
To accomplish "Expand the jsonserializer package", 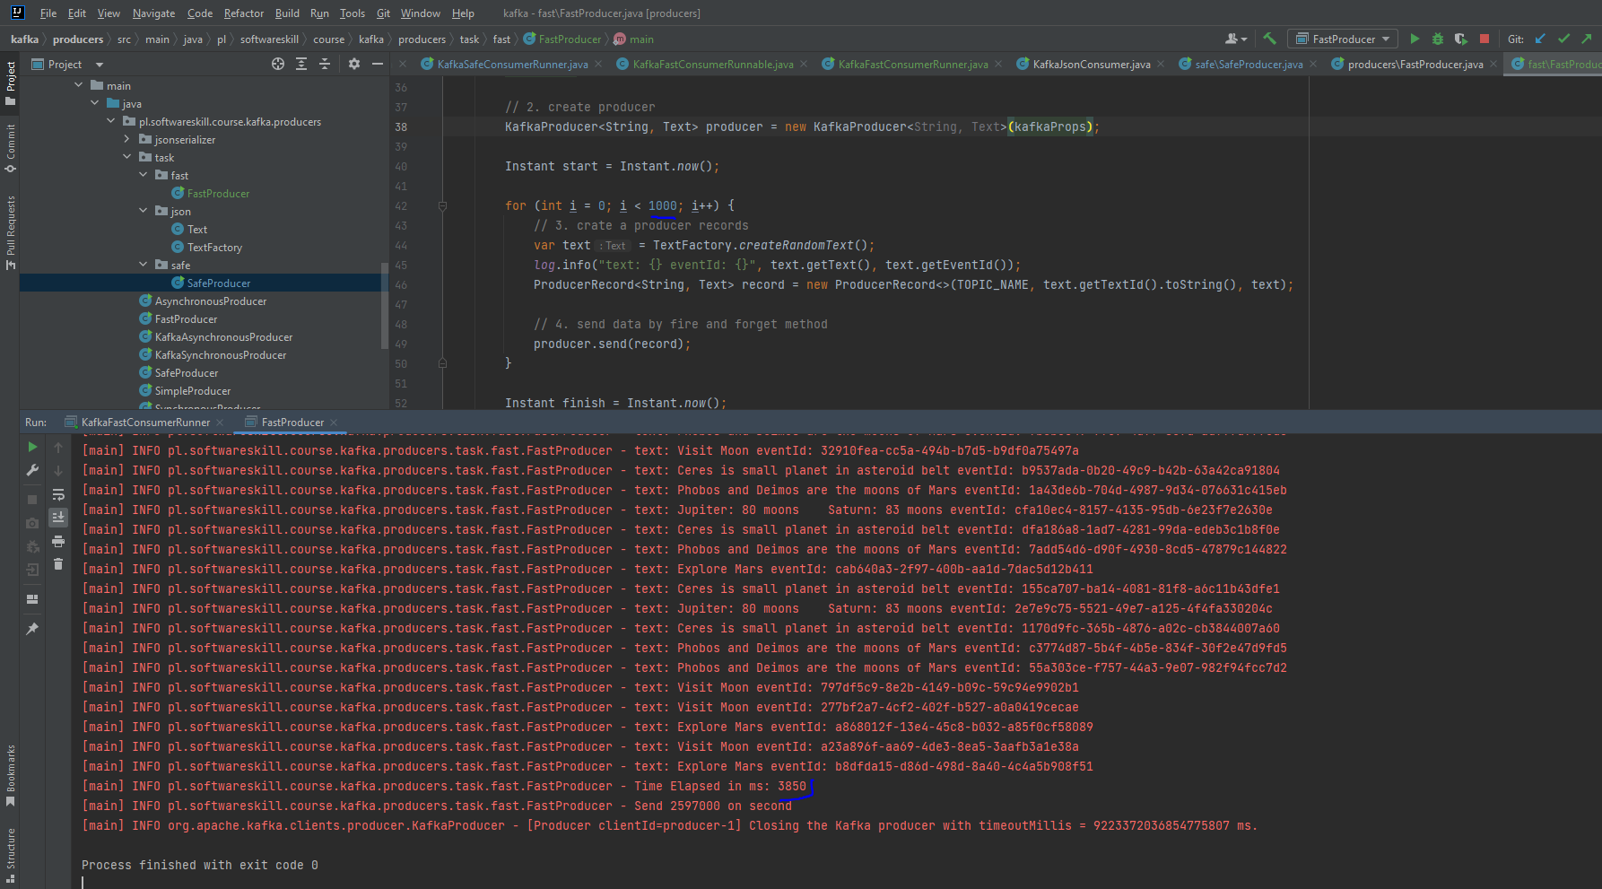I will (126, 139).
